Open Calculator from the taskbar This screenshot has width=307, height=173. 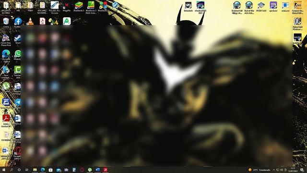(74, 170)
